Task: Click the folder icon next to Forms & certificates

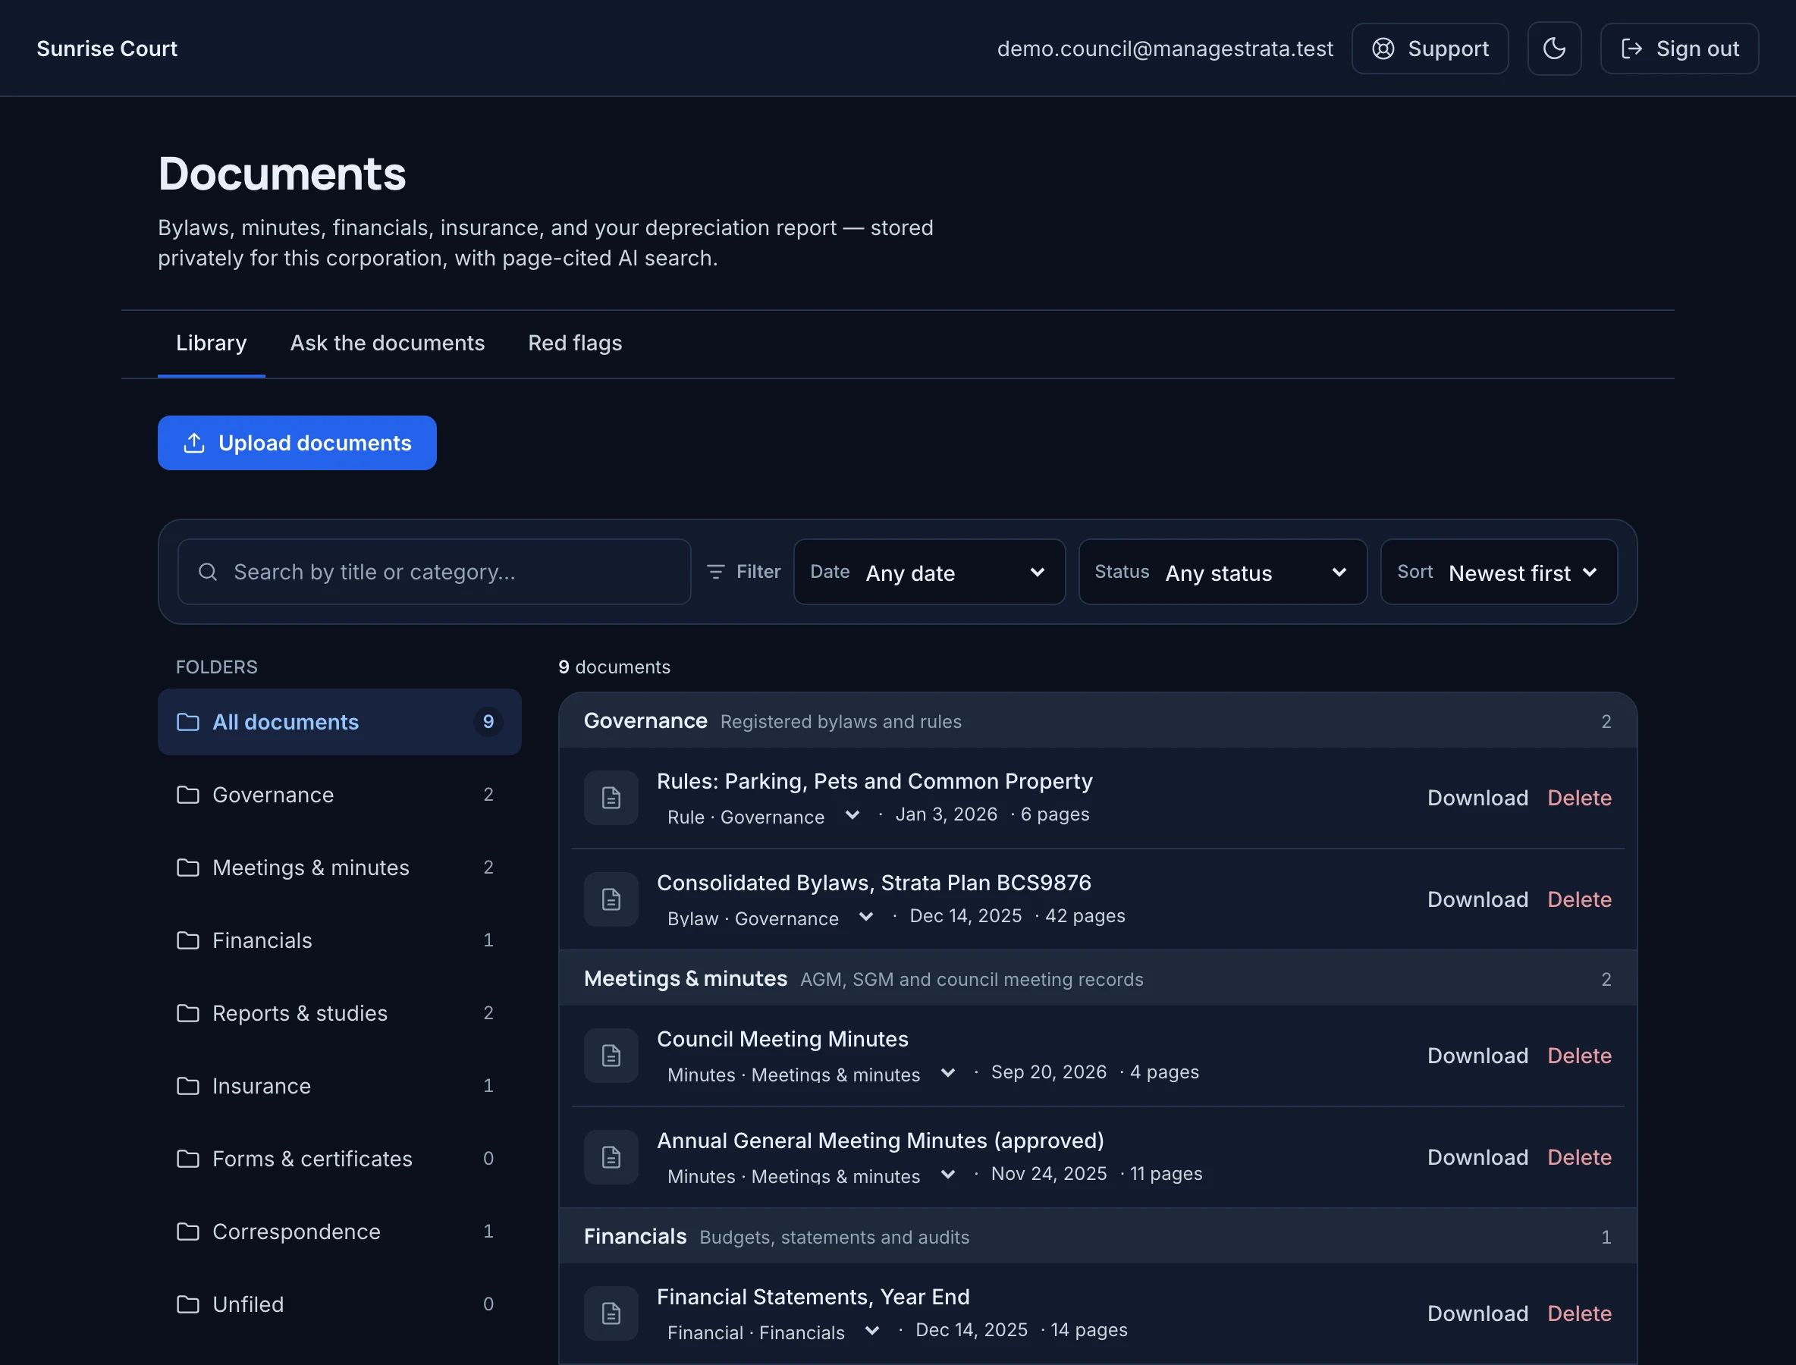Action: (x=188, y=1159)
